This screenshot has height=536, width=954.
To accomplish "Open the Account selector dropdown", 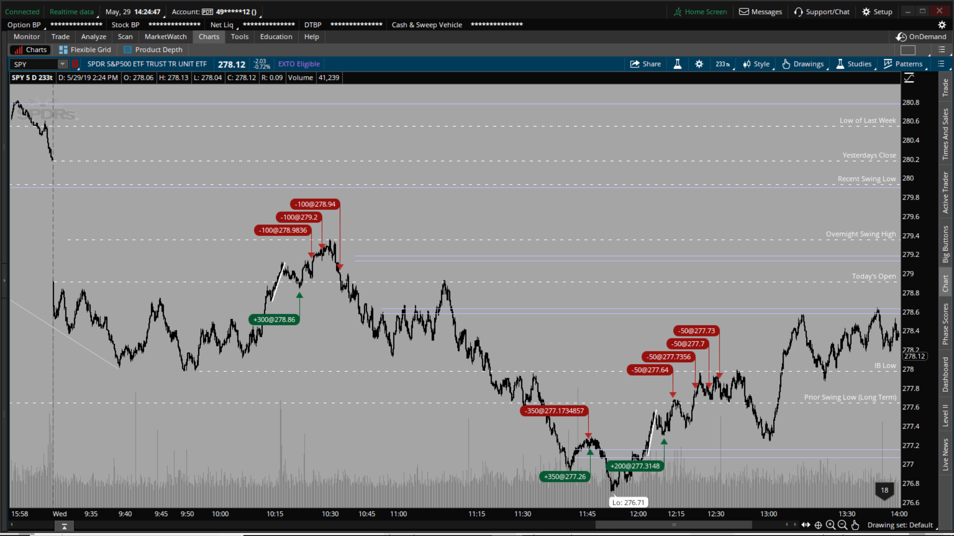I will 216,12.
